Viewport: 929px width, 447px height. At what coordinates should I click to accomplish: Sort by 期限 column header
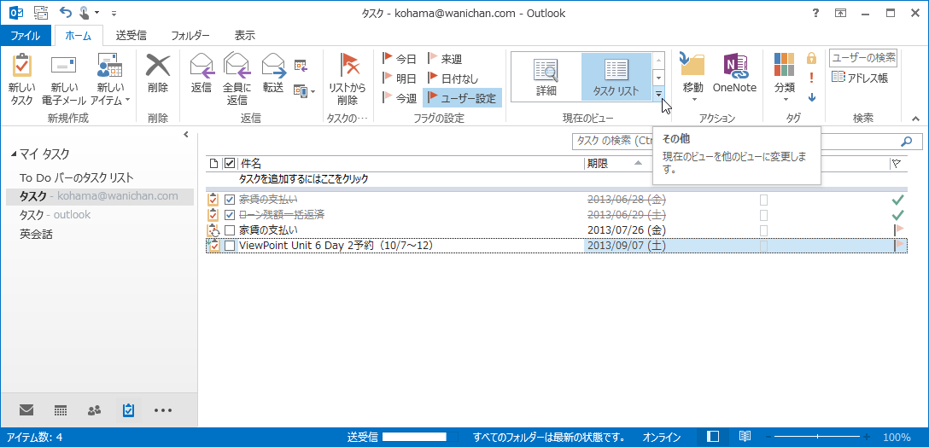[x=614, y=164]
